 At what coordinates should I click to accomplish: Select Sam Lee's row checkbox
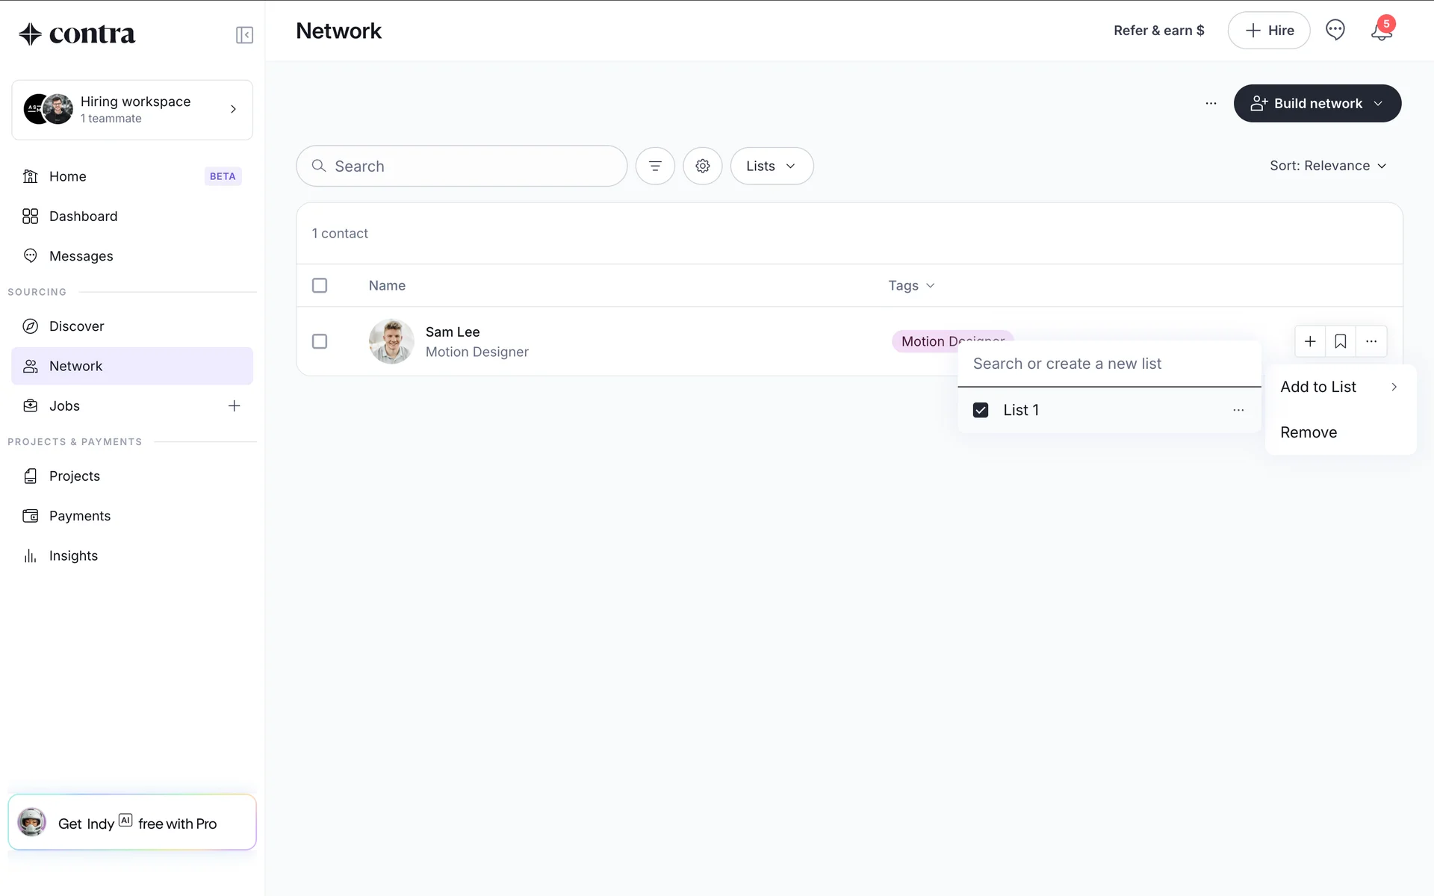click(320, 341)
